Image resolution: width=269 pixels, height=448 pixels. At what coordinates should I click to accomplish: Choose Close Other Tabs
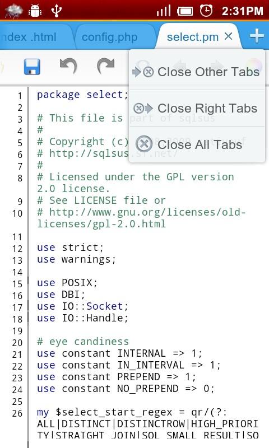coord(197,72)
